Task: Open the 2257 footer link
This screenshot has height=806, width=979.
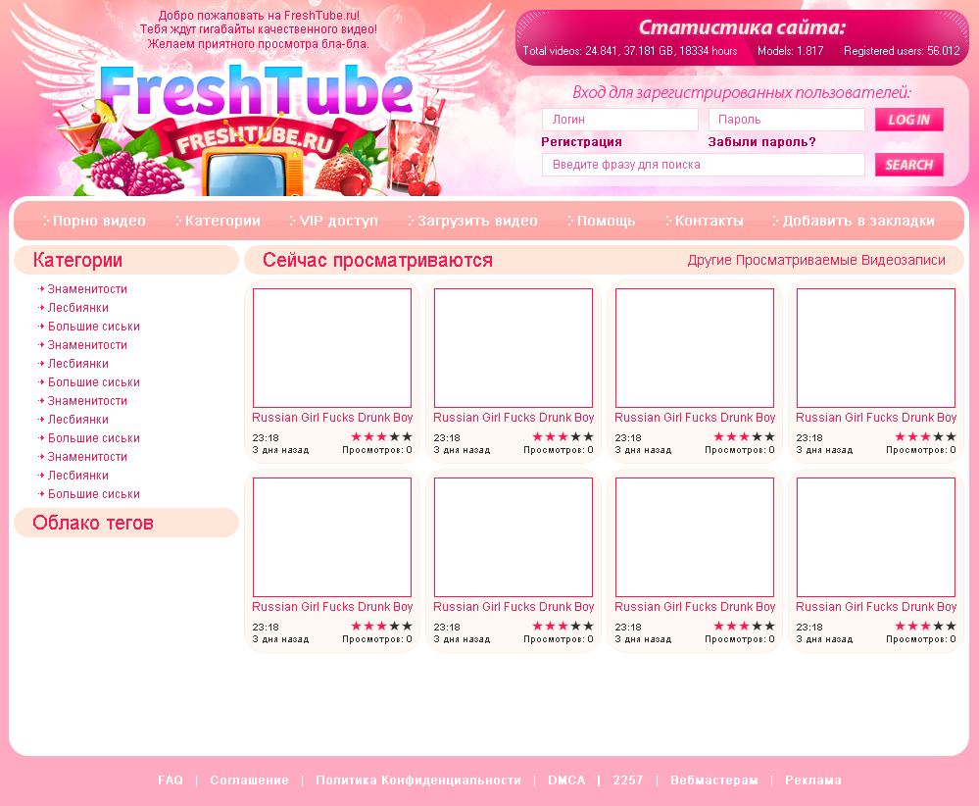Action: coord(627,781)
